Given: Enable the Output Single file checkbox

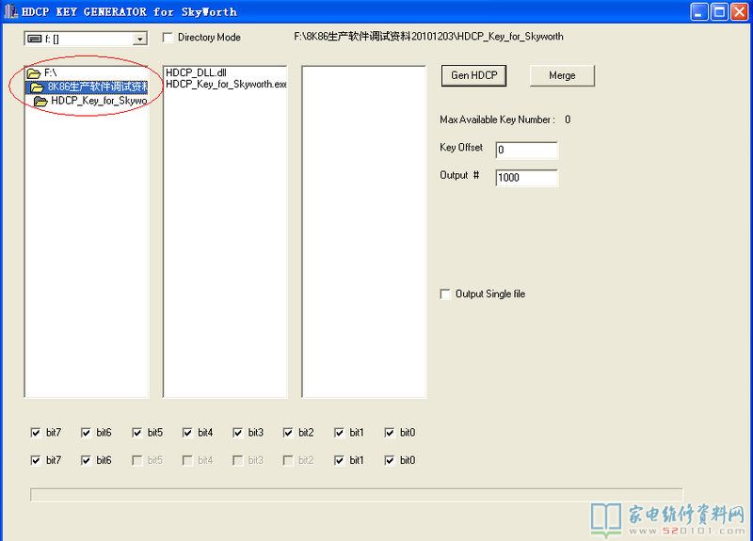Looking at the screenshot, I should click(x=445, y=294).
